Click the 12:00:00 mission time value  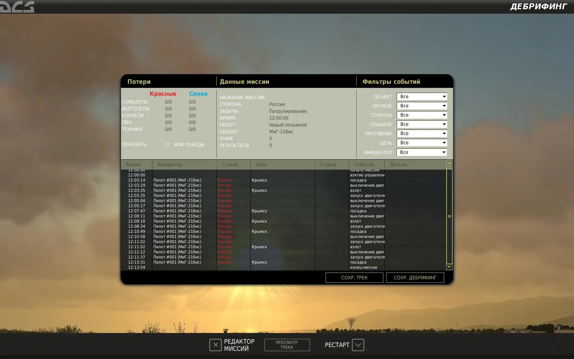pos(279,118)
